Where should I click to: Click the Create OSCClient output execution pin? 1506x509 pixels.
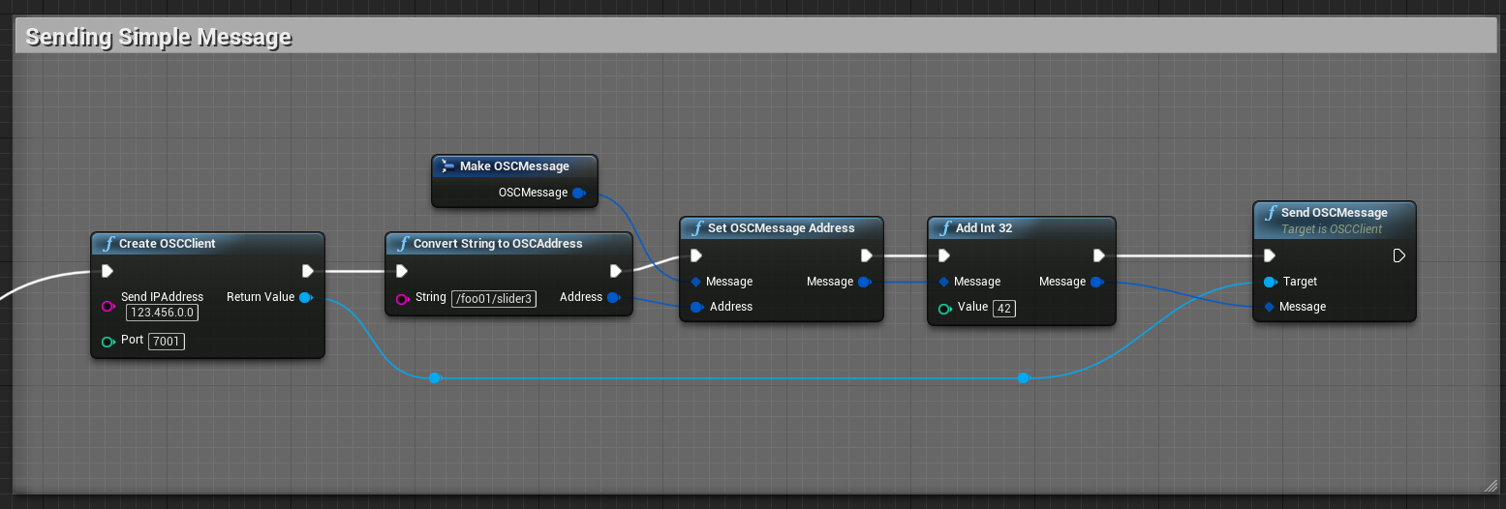308,271
